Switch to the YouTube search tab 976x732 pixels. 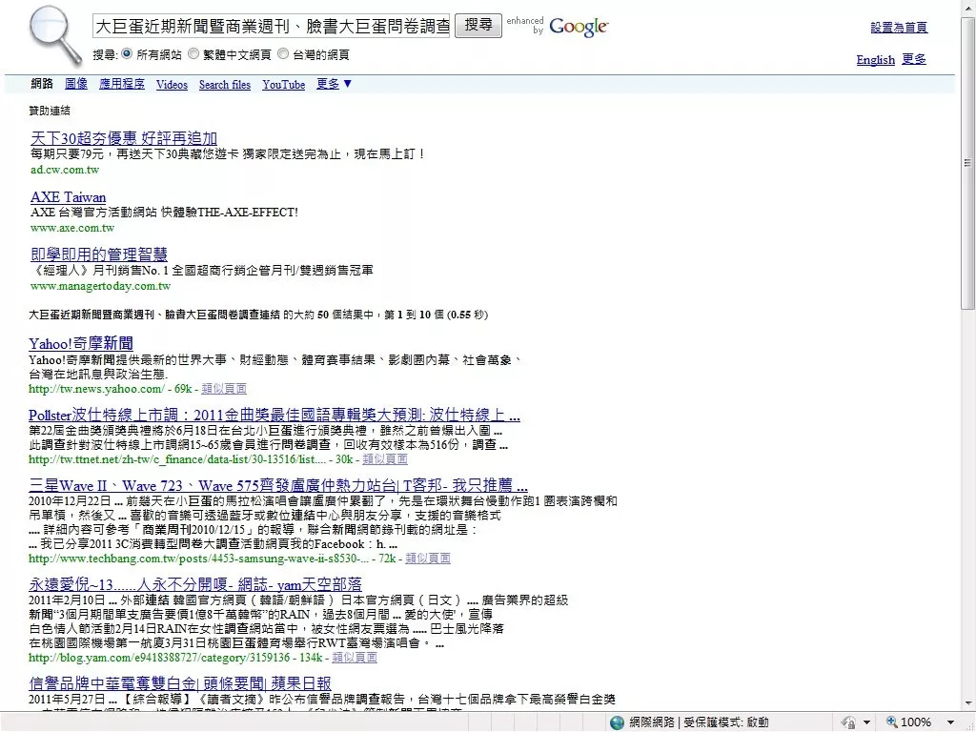(284, 85)
